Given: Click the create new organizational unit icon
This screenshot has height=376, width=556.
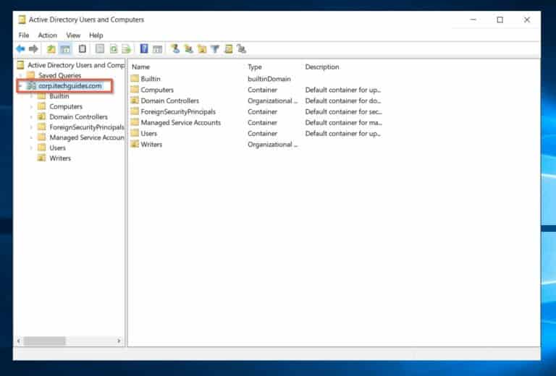Looking at the screenshot, I should coord(202,49).
